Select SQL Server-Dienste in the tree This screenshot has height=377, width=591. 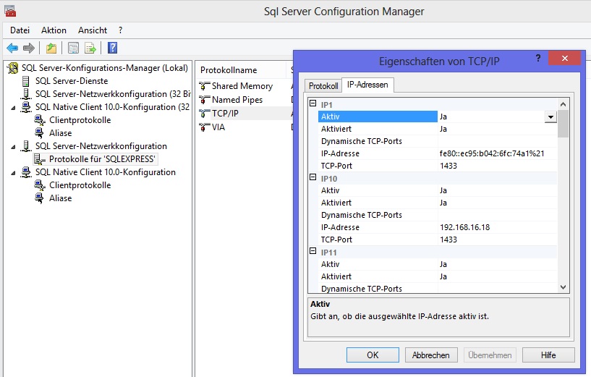(71, 81)
